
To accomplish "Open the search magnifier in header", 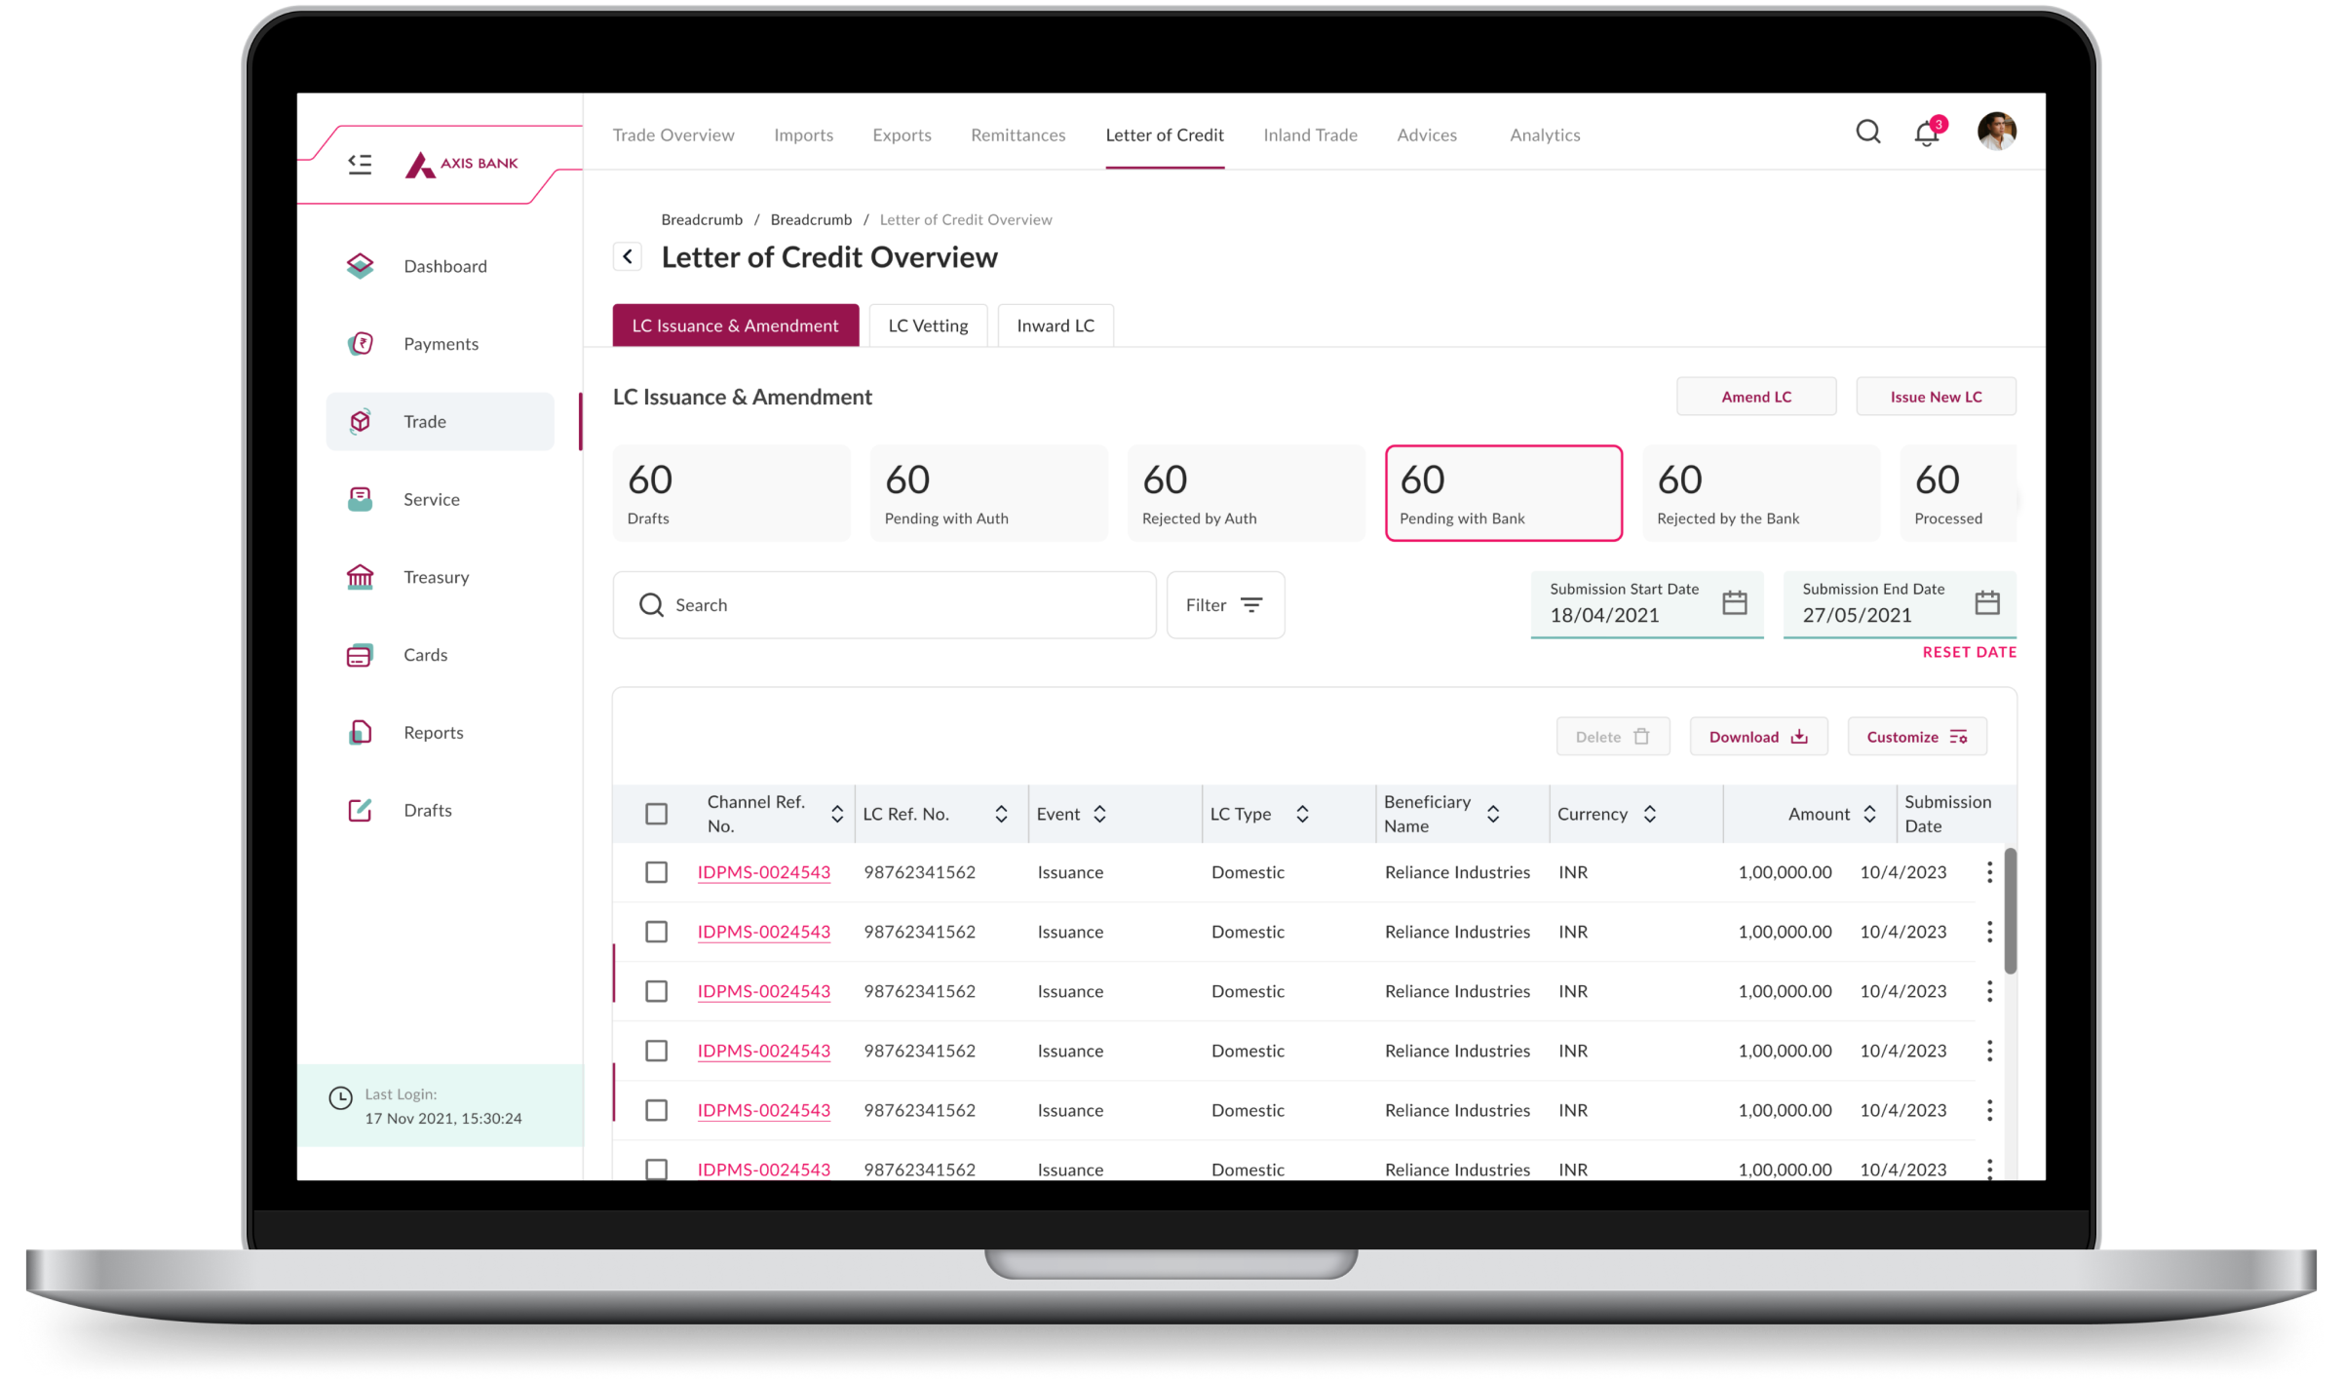I will (x=1867, y=132).
